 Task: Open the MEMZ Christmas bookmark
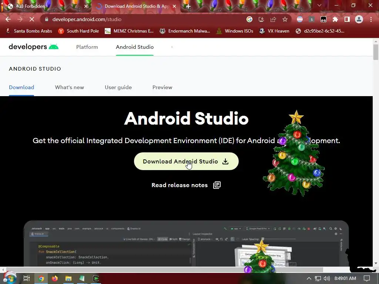point(129,31)
